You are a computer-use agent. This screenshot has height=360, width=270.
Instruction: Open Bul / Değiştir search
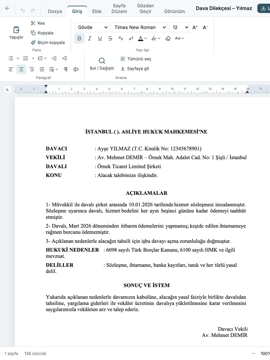[x=102, y=64]
